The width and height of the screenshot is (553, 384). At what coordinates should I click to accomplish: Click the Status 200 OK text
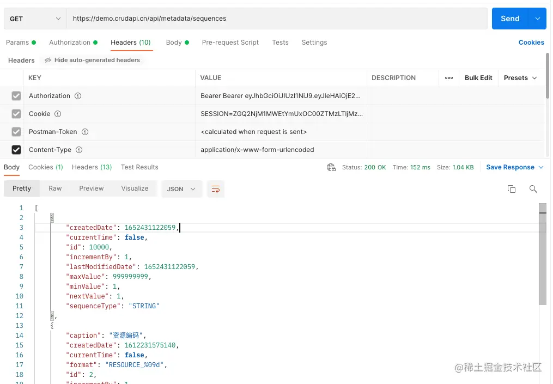point(364,168)
